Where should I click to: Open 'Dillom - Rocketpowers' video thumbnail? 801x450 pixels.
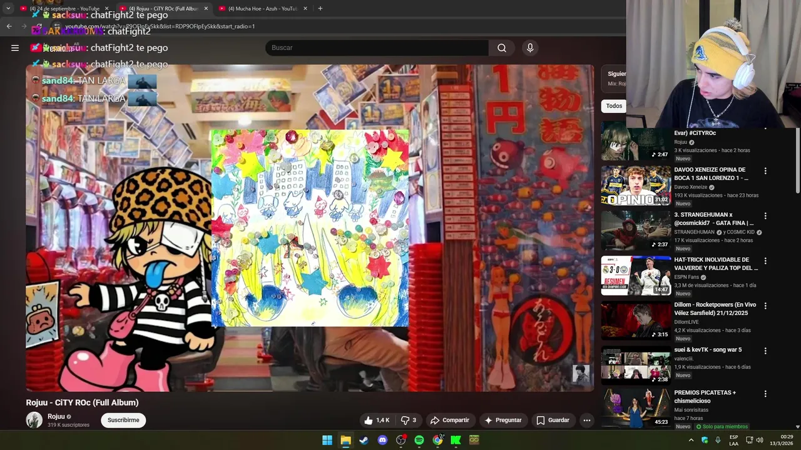(636, 321)
